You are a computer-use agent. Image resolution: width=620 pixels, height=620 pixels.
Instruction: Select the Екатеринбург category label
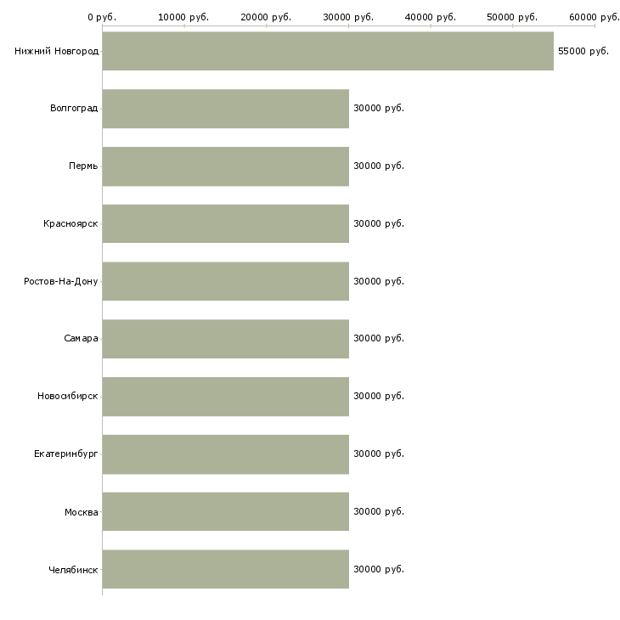pyautogui.click(x=65, y=454)
